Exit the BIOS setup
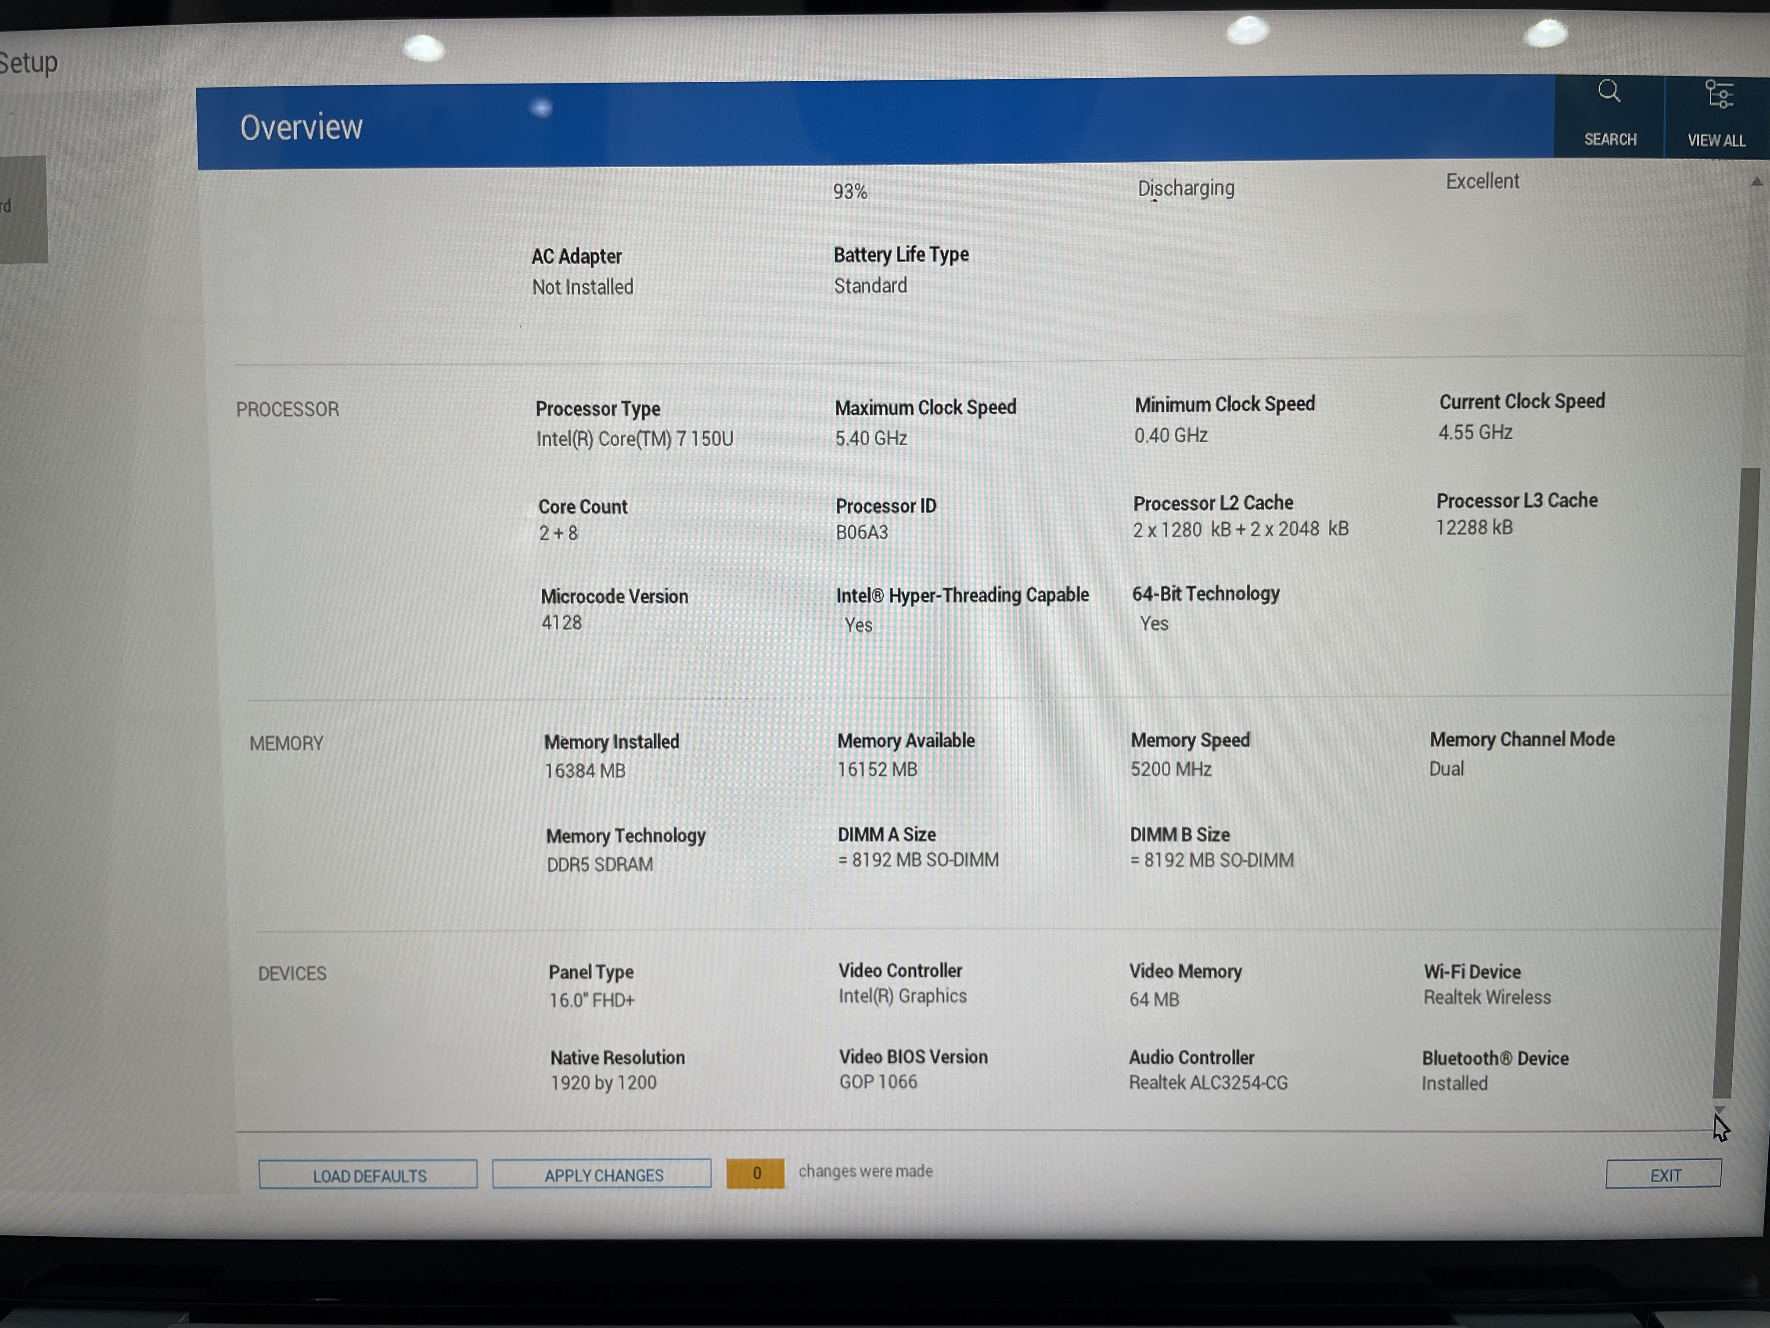1770x1328 pixels. click(1664, 1174)
